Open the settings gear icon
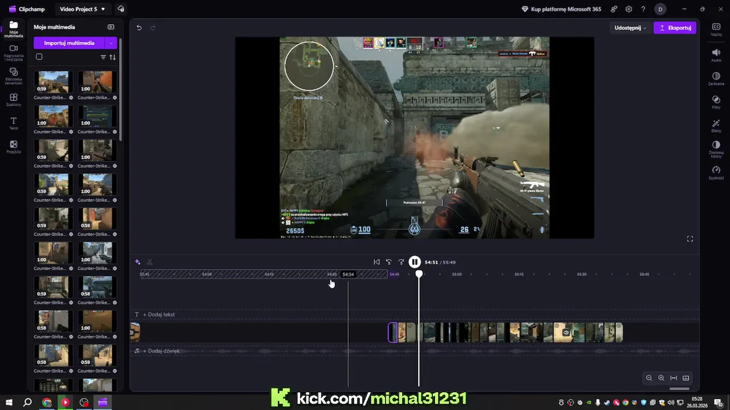The image size is (730, 410). [628, 9]
